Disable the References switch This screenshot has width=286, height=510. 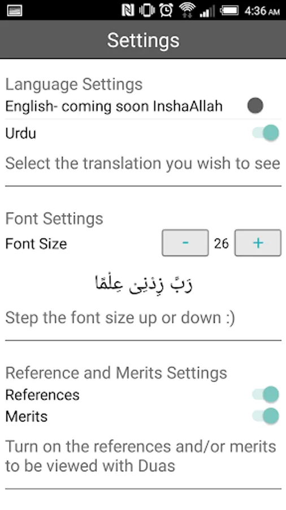(x=266, y=394)
